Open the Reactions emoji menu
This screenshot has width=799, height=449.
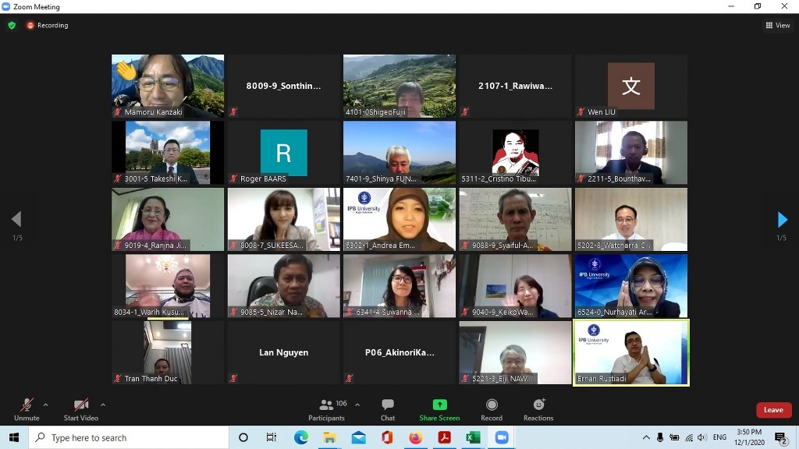pos(538,409)
